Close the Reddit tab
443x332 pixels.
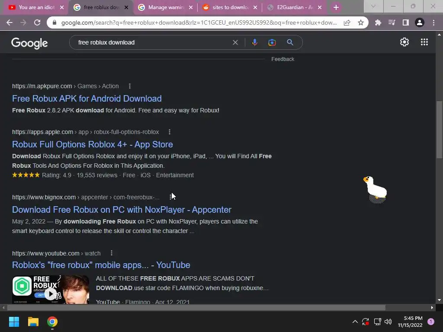(255, 7)
